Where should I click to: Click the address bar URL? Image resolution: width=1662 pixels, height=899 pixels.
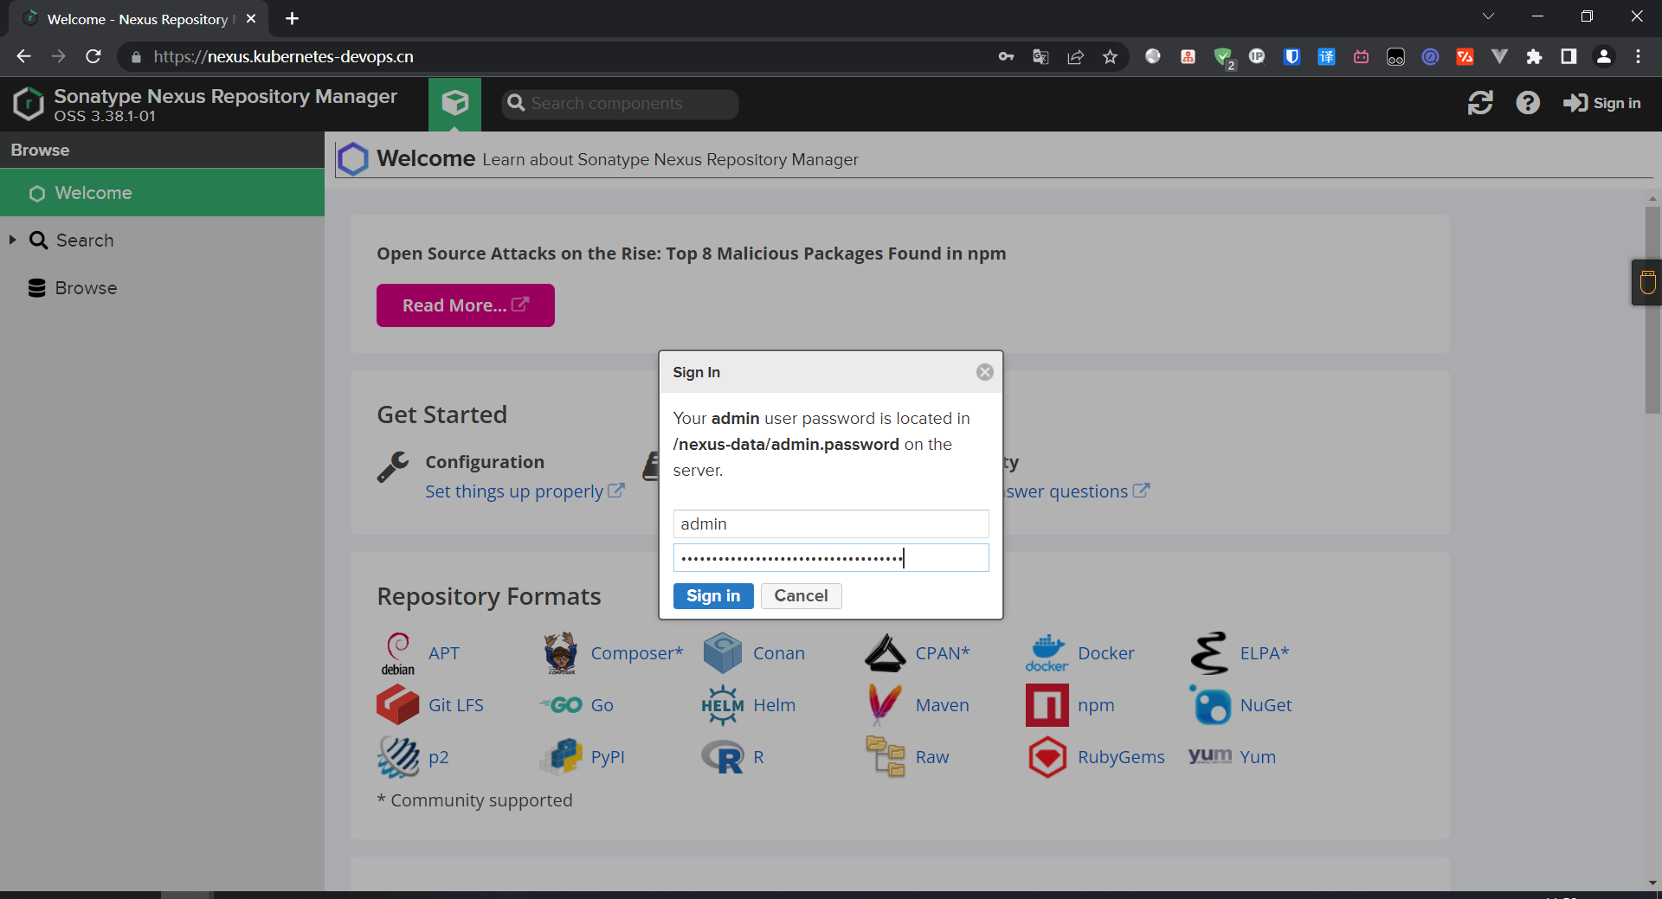coord(284,56)
